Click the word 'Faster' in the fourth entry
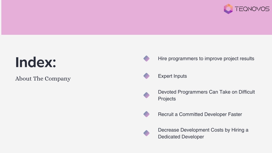The image size is (272, 153). 235,114
